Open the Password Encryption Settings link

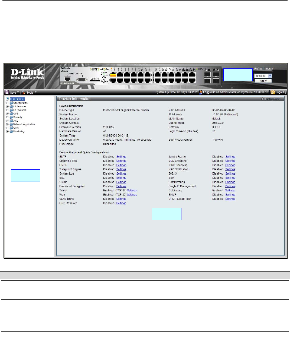tap(121, 186)
